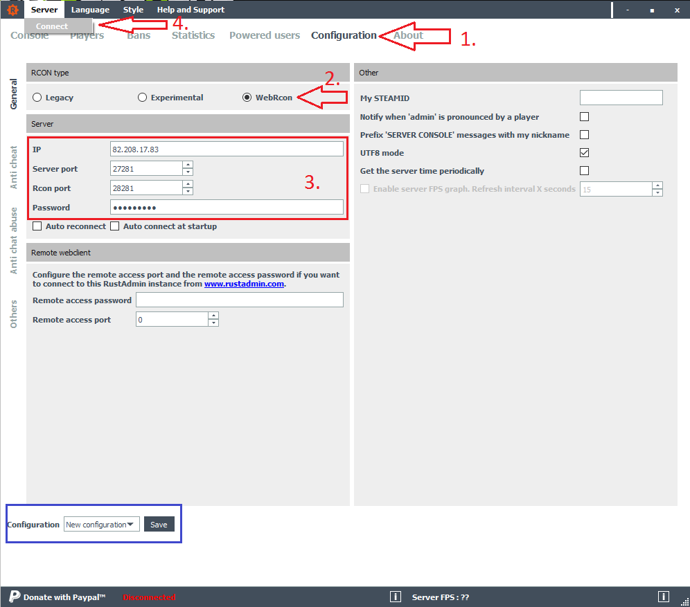Toggle notify when 'admin' is pronounced

click(585, 117)
